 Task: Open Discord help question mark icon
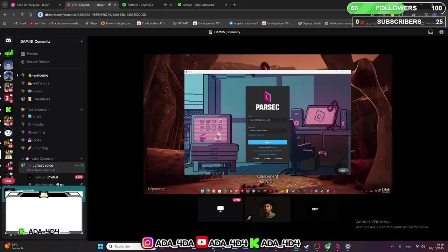pyautogui.click(x=441, y=32)
